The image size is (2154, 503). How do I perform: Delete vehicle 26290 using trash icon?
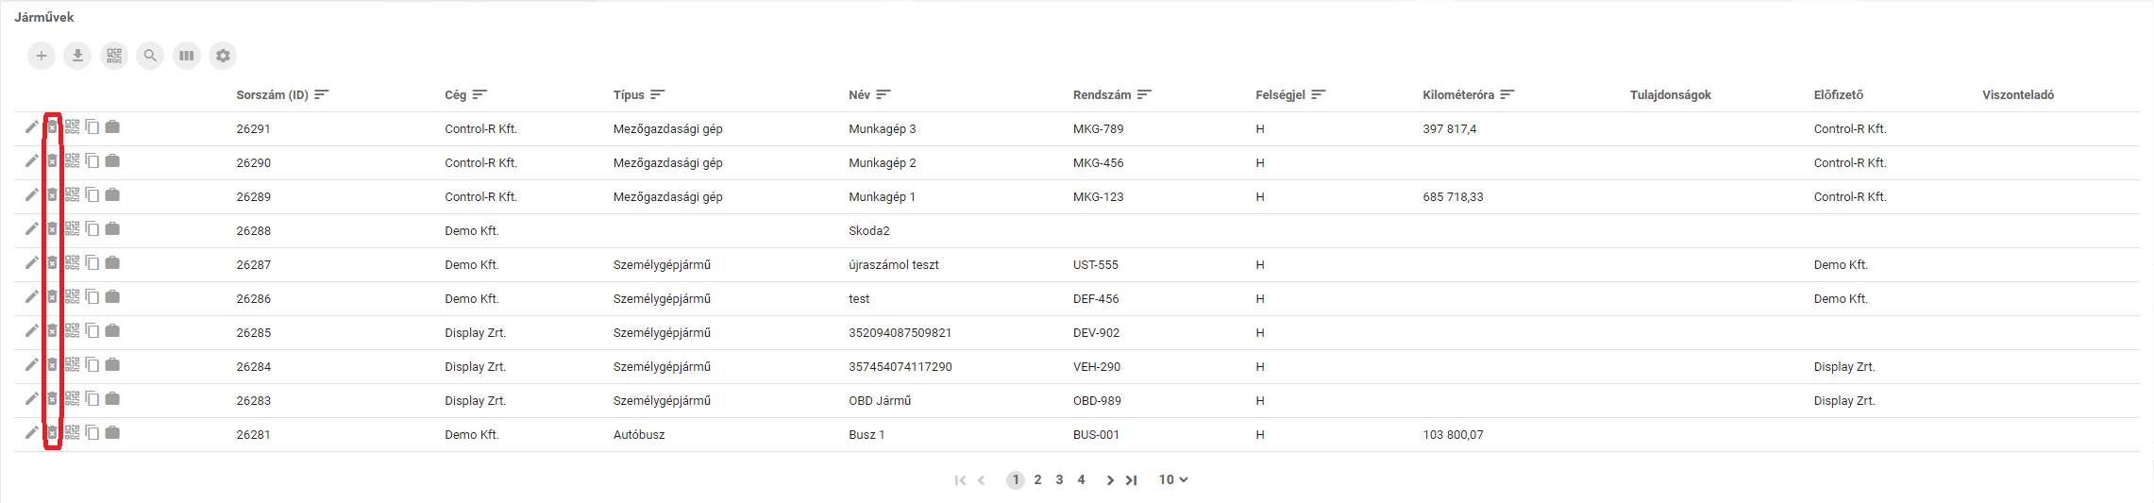pos(53,161)
